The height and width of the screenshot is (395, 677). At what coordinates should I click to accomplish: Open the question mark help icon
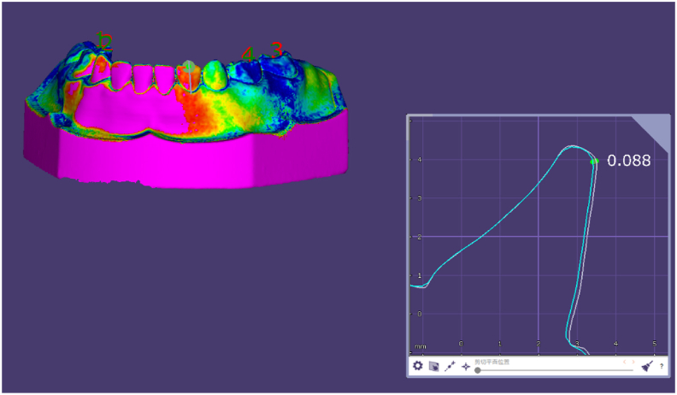click(x=662, y=367)
